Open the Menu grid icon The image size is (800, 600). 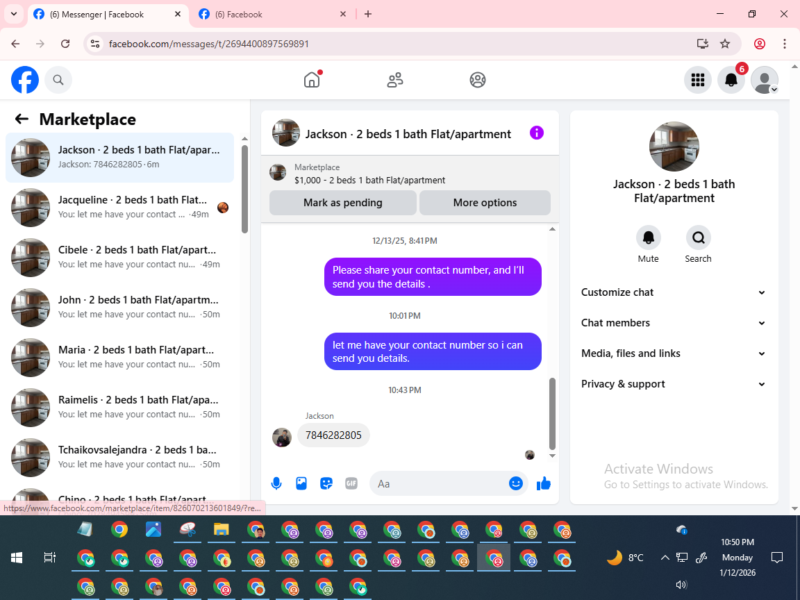point(697,80)
